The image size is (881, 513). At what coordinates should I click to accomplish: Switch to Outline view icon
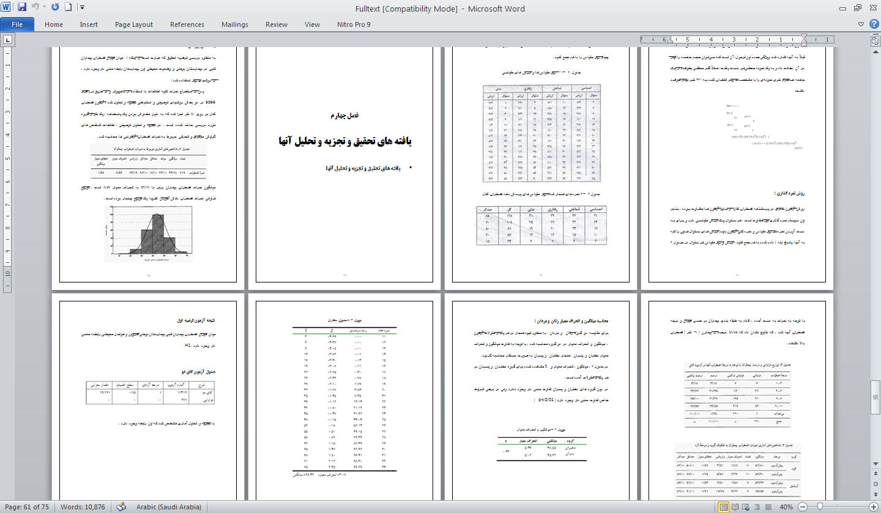[757, 507]
